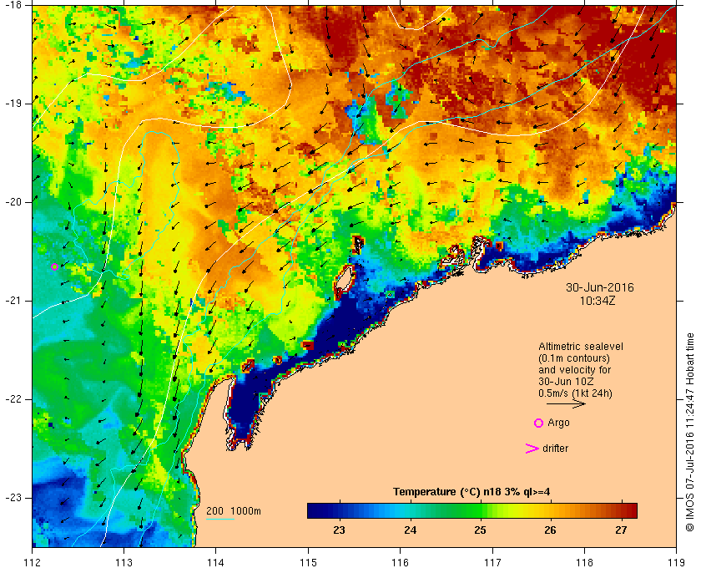Click the latitude axis label -21
The width and height of the screenshot is (701, 568).
14,301
